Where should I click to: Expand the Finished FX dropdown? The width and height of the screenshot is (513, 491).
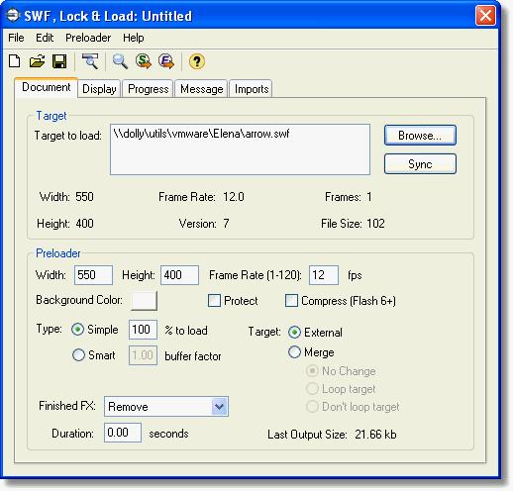point(220,406)
